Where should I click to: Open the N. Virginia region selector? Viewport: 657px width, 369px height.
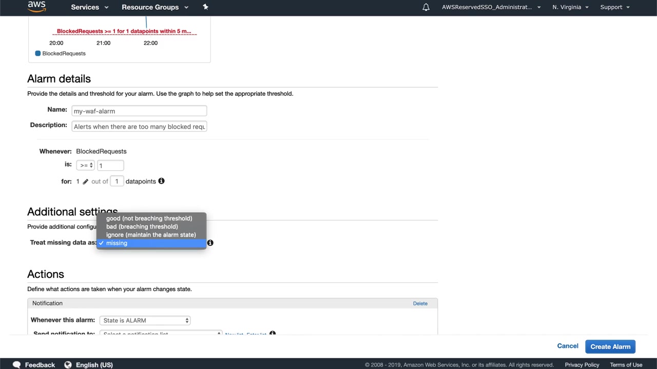[570, 7]
